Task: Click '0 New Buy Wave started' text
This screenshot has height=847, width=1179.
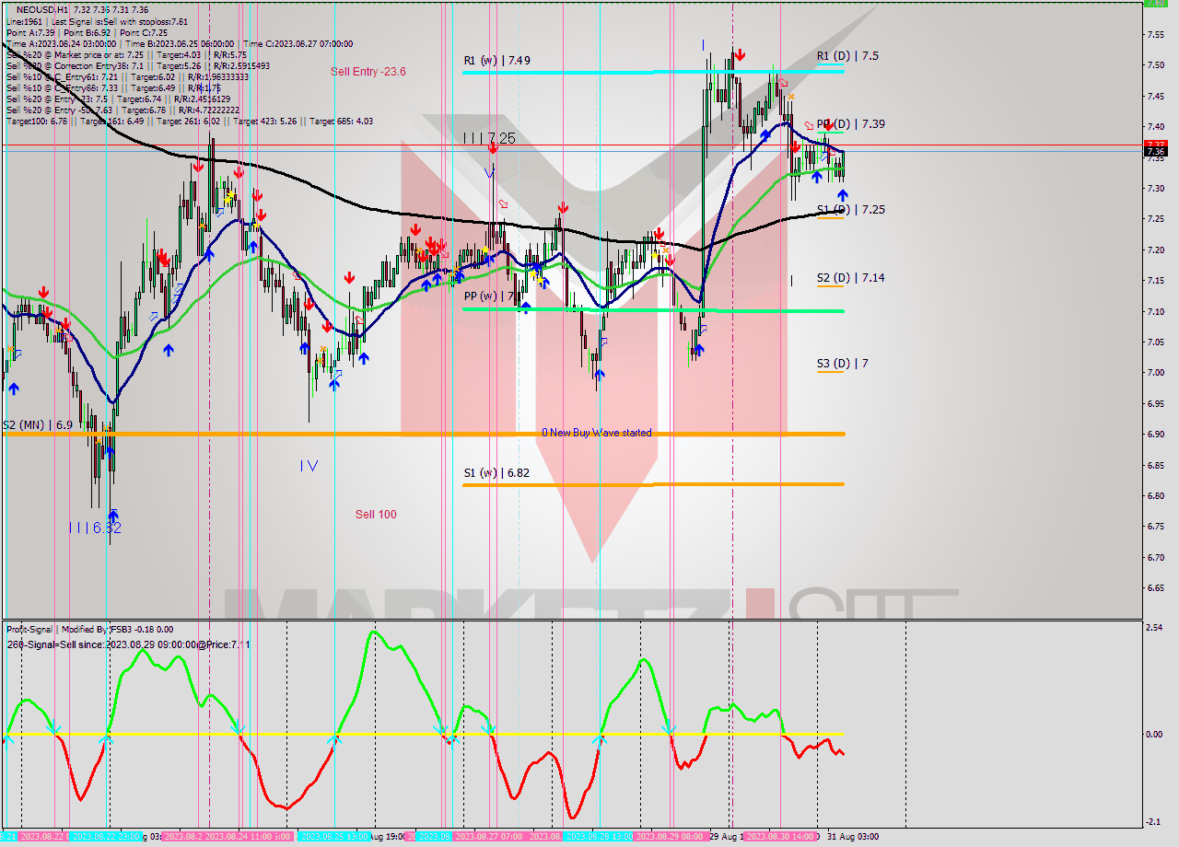Action: tap(597, 432)
